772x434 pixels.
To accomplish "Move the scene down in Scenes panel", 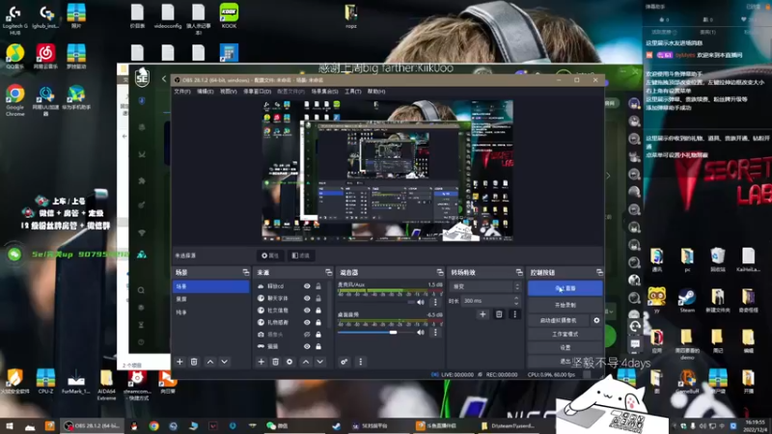I will coord(225,362).
